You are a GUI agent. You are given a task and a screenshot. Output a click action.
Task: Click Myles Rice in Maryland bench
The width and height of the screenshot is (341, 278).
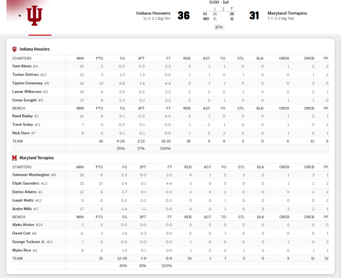(20, 250)
